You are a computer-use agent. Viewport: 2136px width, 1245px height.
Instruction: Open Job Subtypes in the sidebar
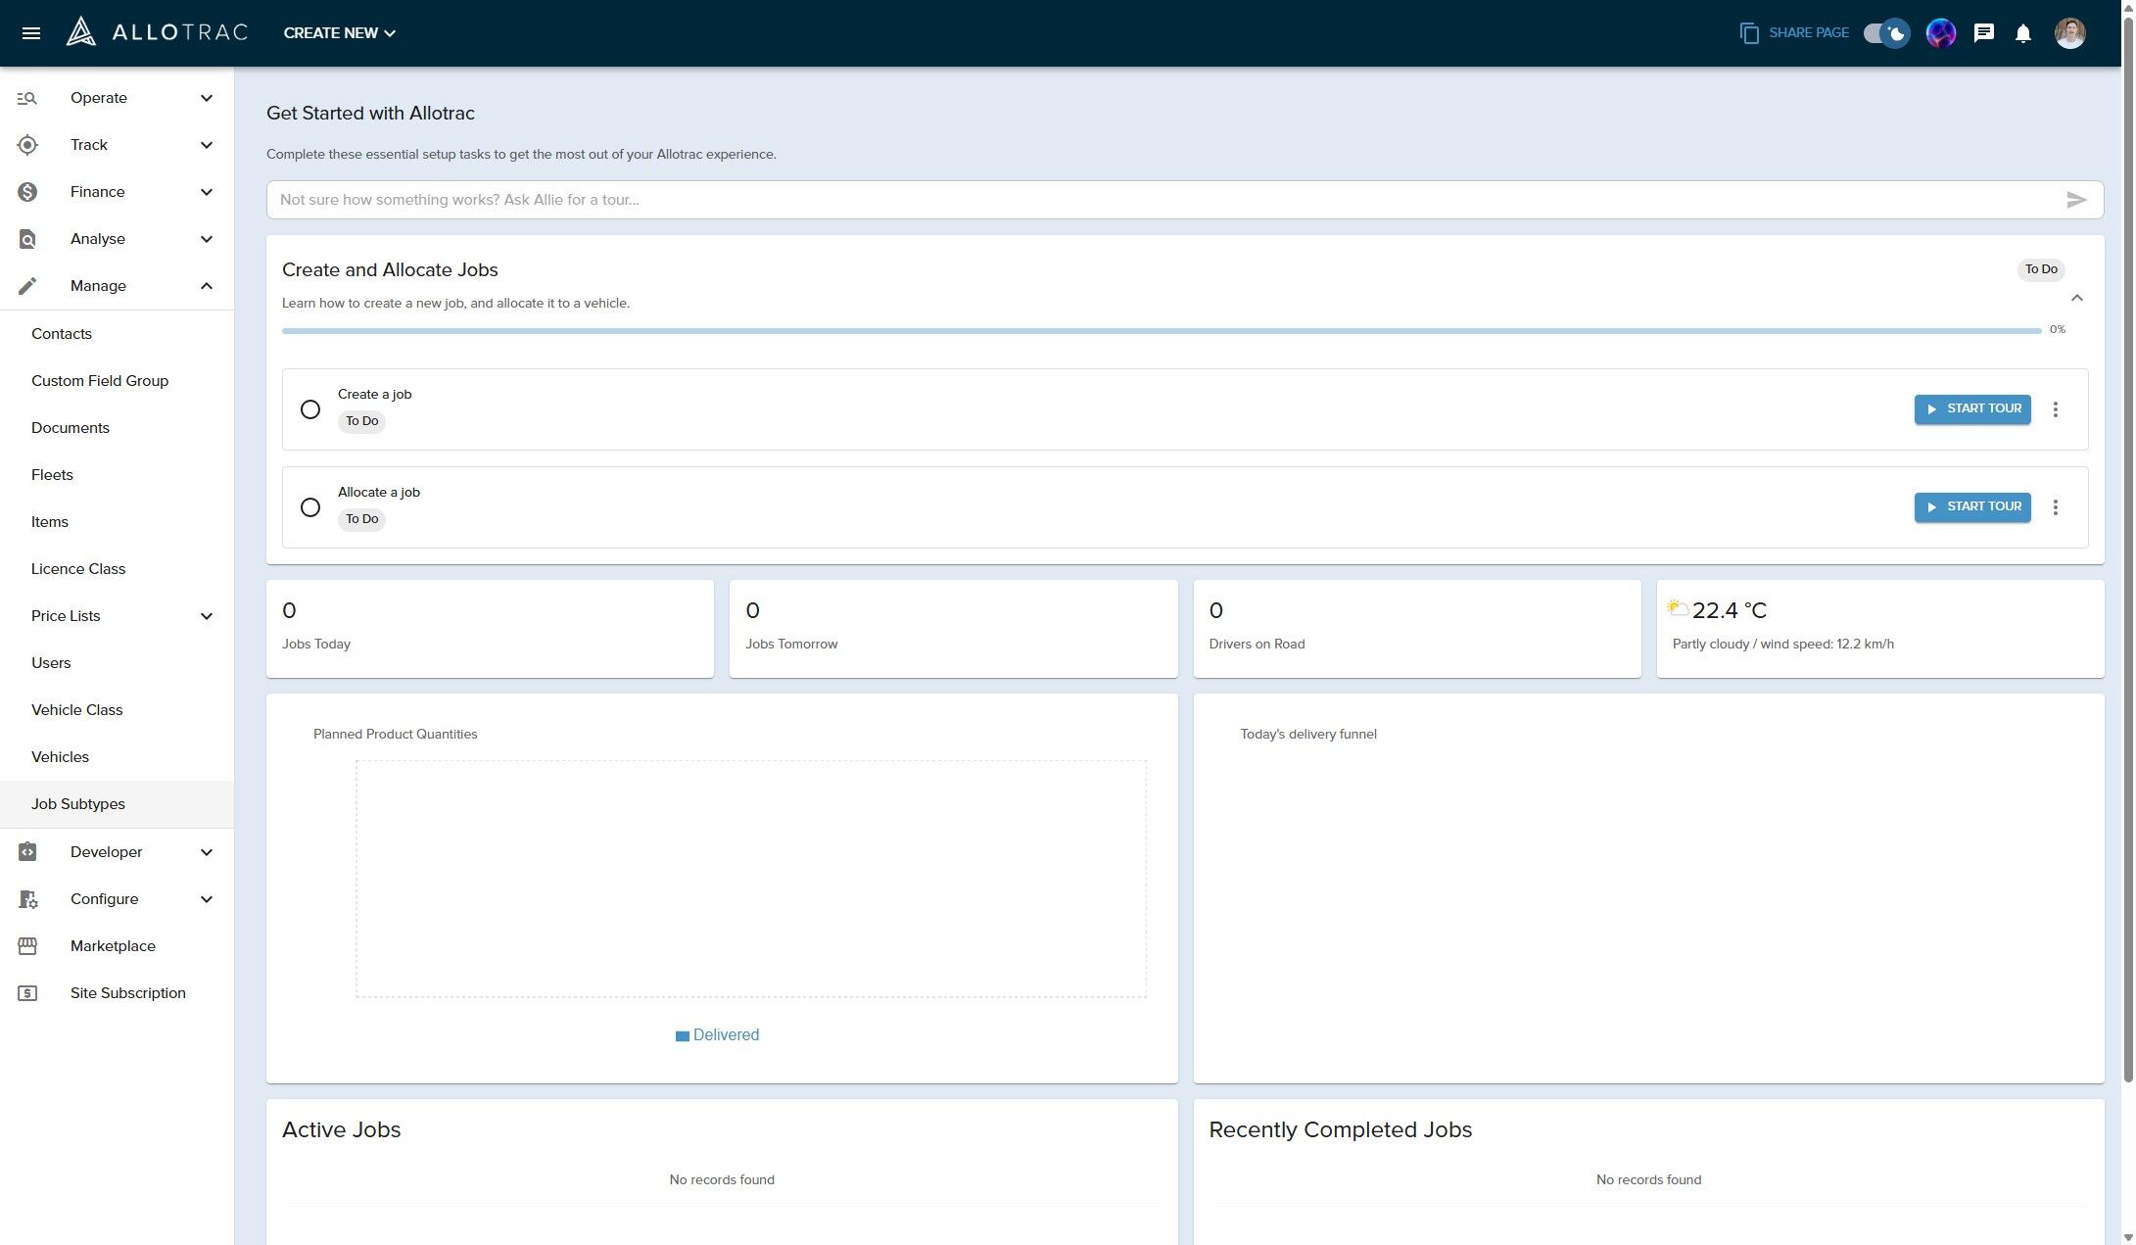[78, 804]
